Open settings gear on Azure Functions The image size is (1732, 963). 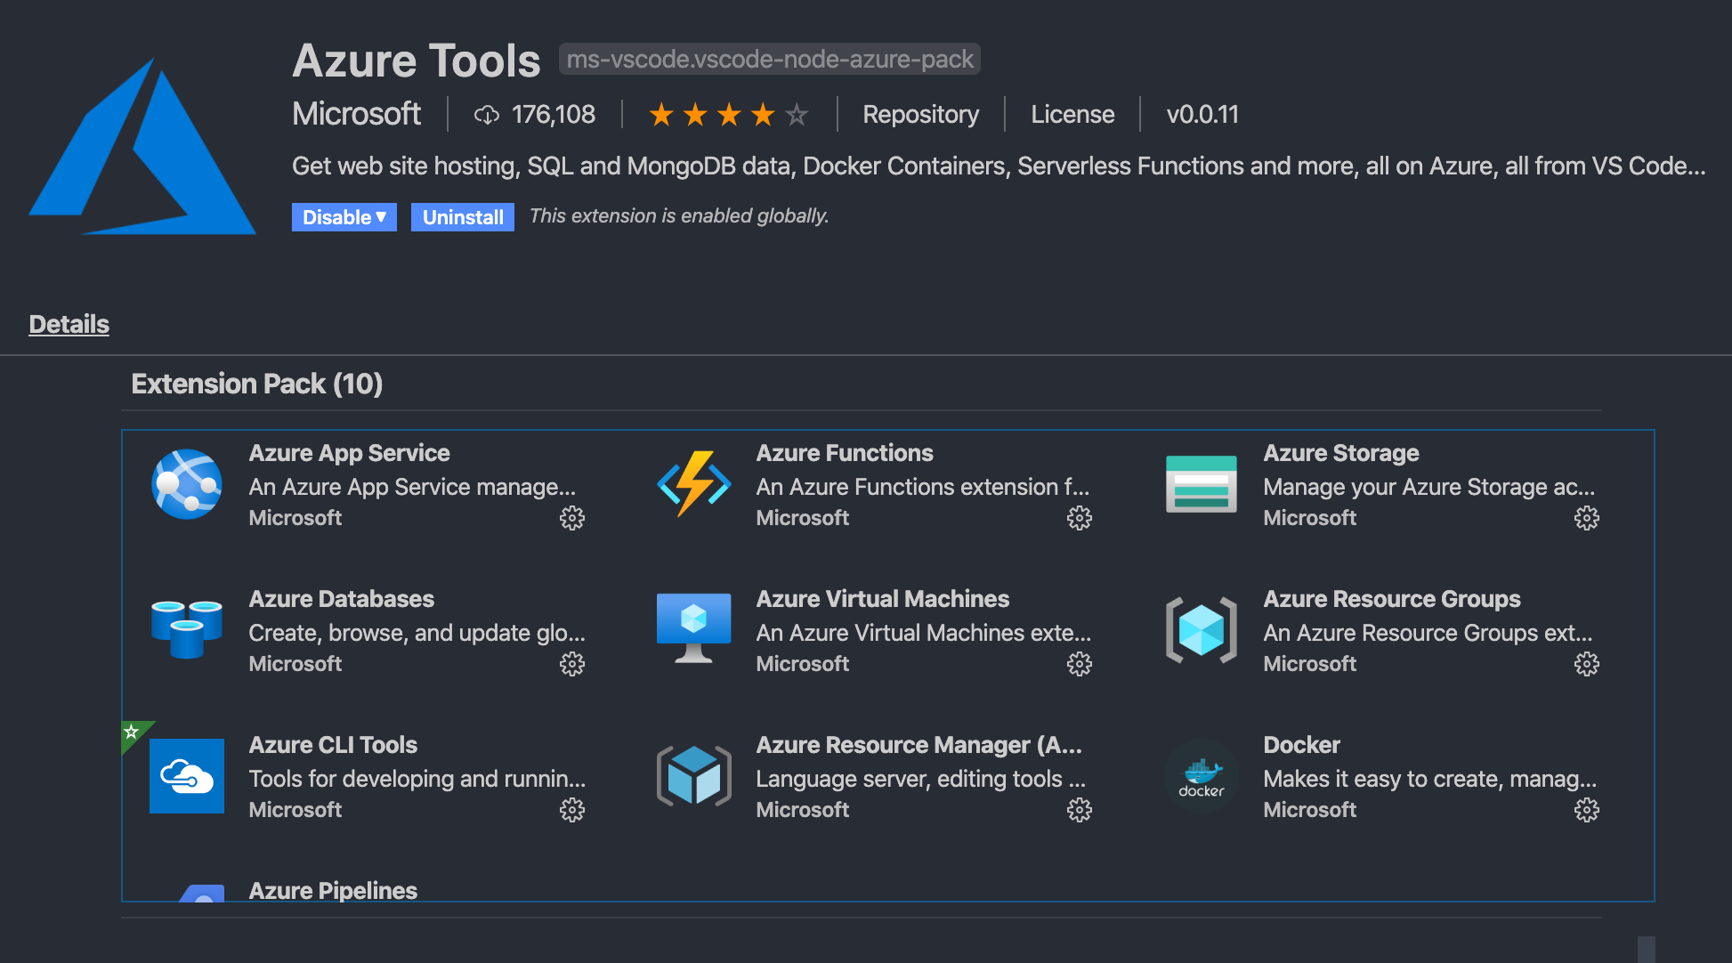coord(1078,518)
